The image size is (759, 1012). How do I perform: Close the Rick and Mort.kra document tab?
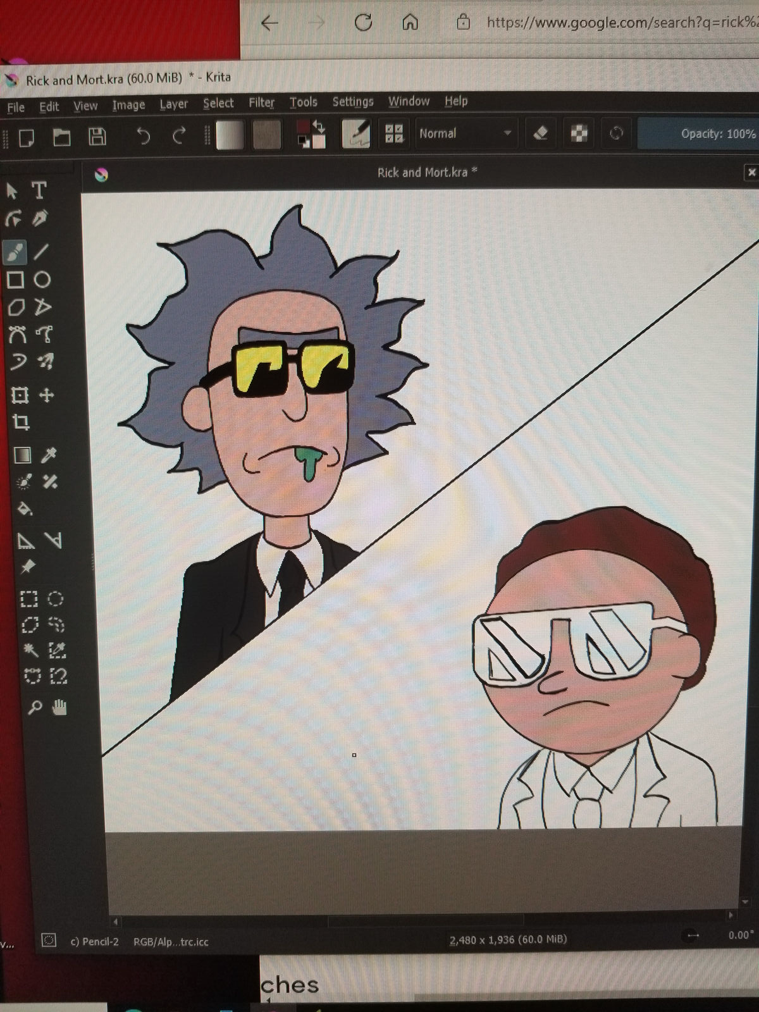751,172
